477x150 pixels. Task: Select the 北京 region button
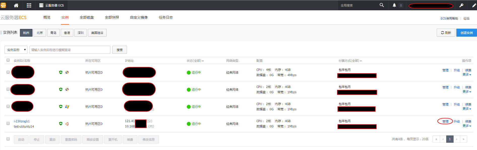(x=40, y=33)
